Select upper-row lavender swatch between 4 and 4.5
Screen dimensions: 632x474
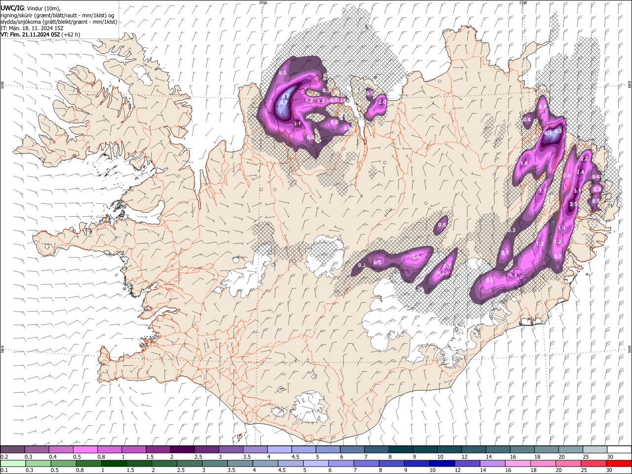(279, 450)
